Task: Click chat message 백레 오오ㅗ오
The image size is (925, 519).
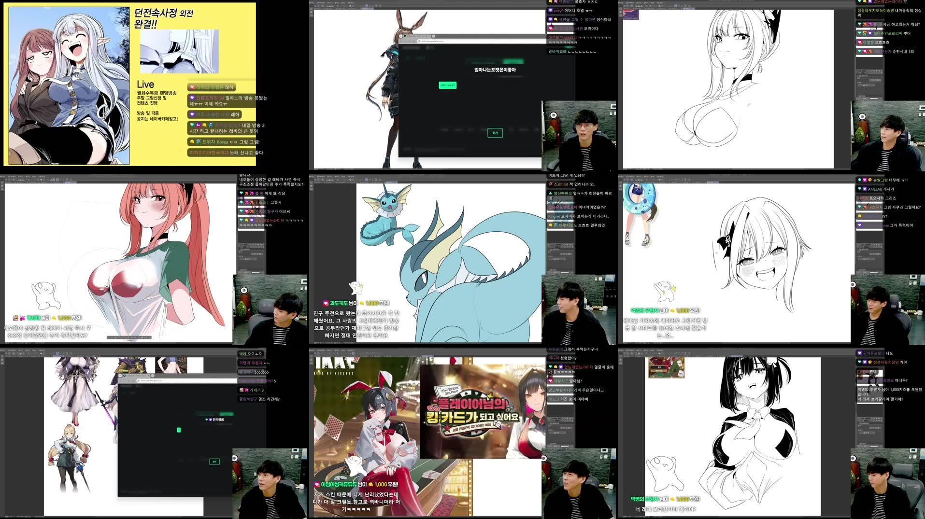Action: pos(251,354)
